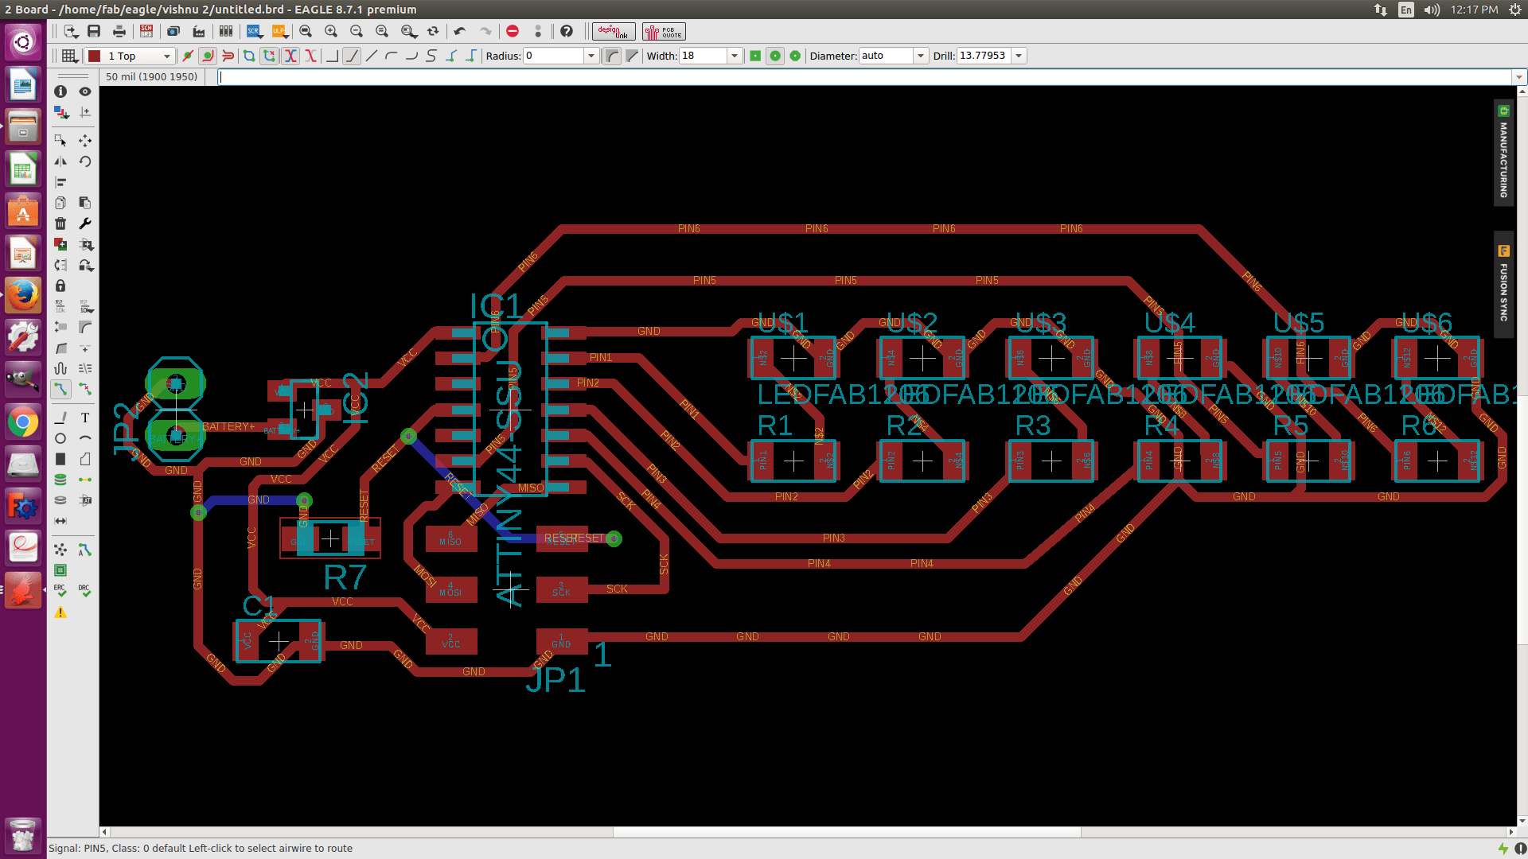Open the Grid settings dropdown icon

(x=69, y=56)
